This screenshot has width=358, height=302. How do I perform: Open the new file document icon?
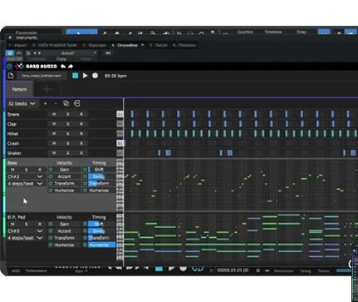click(x=11, y=76)
